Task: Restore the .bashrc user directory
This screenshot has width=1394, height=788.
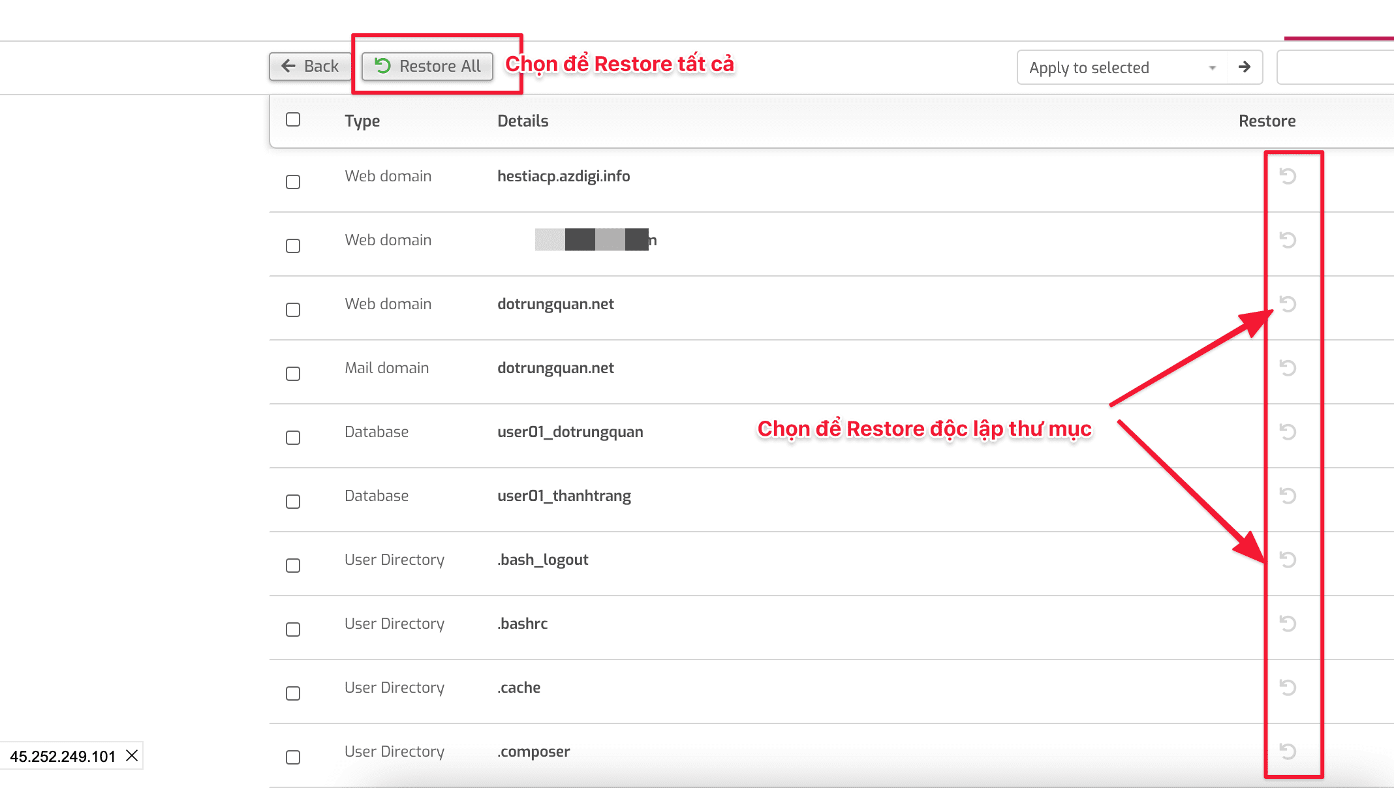Action: [x=1286, y=624]
